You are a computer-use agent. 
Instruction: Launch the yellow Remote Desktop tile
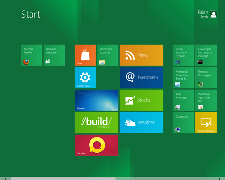(x=206, y=122)
